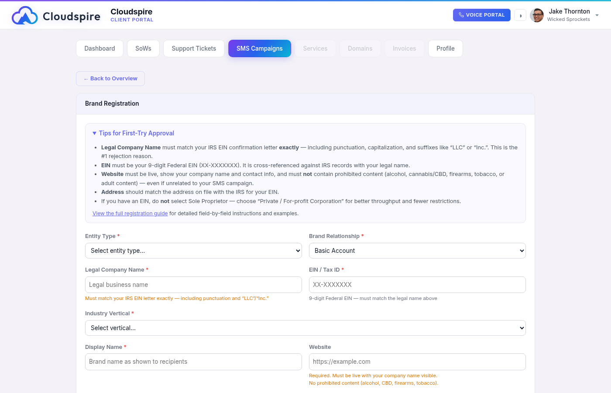Click the EIN / Tax ID input field
Viewport: 611px width, 393px height.
417,285
